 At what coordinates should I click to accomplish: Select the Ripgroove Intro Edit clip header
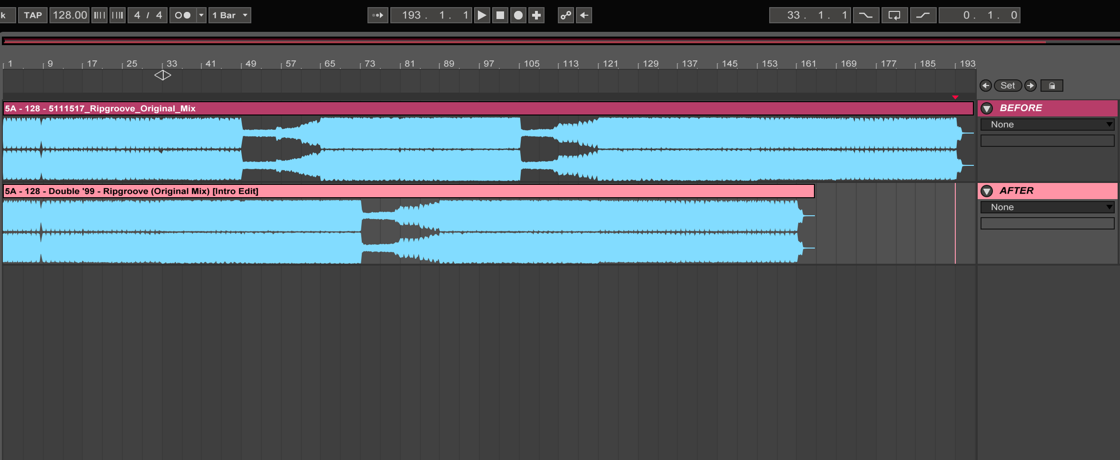(409, 191)
